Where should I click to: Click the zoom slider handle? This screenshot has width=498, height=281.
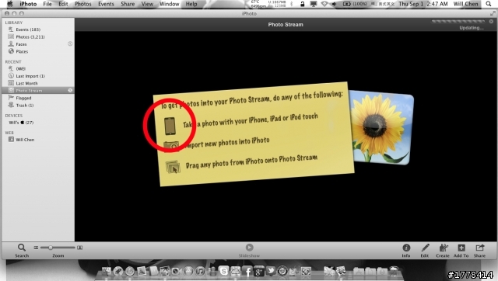click(x=50, y=248)
